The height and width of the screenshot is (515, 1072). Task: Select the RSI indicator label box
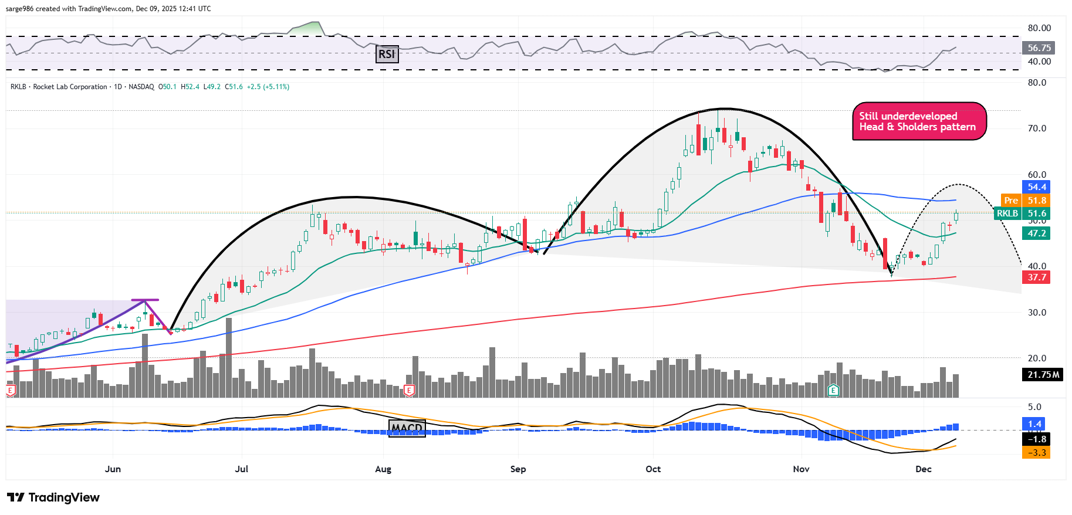pos(387,55)
